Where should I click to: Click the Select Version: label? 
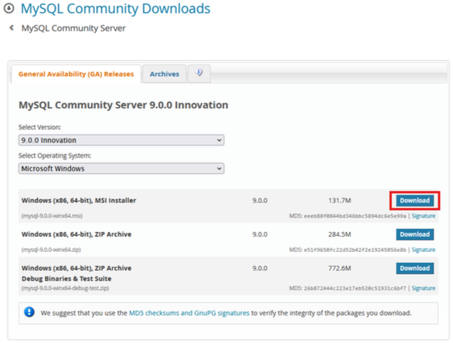(40, 127)
